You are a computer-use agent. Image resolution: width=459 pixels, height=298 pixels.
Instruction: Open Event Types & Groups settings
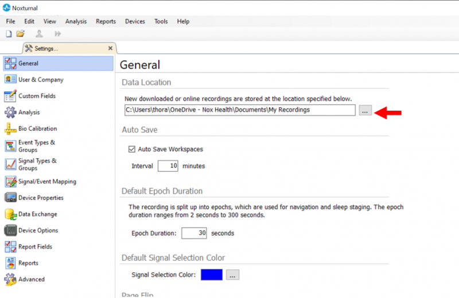[x=37, y=146]
